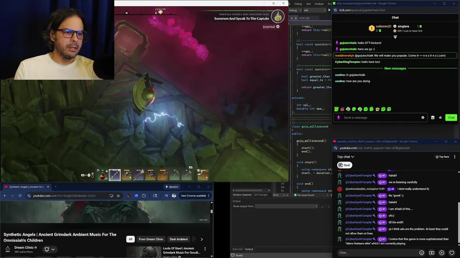Screen dimensions: 460x258
Task: Select the red health potion hotbar item
Action: (103, 175)
